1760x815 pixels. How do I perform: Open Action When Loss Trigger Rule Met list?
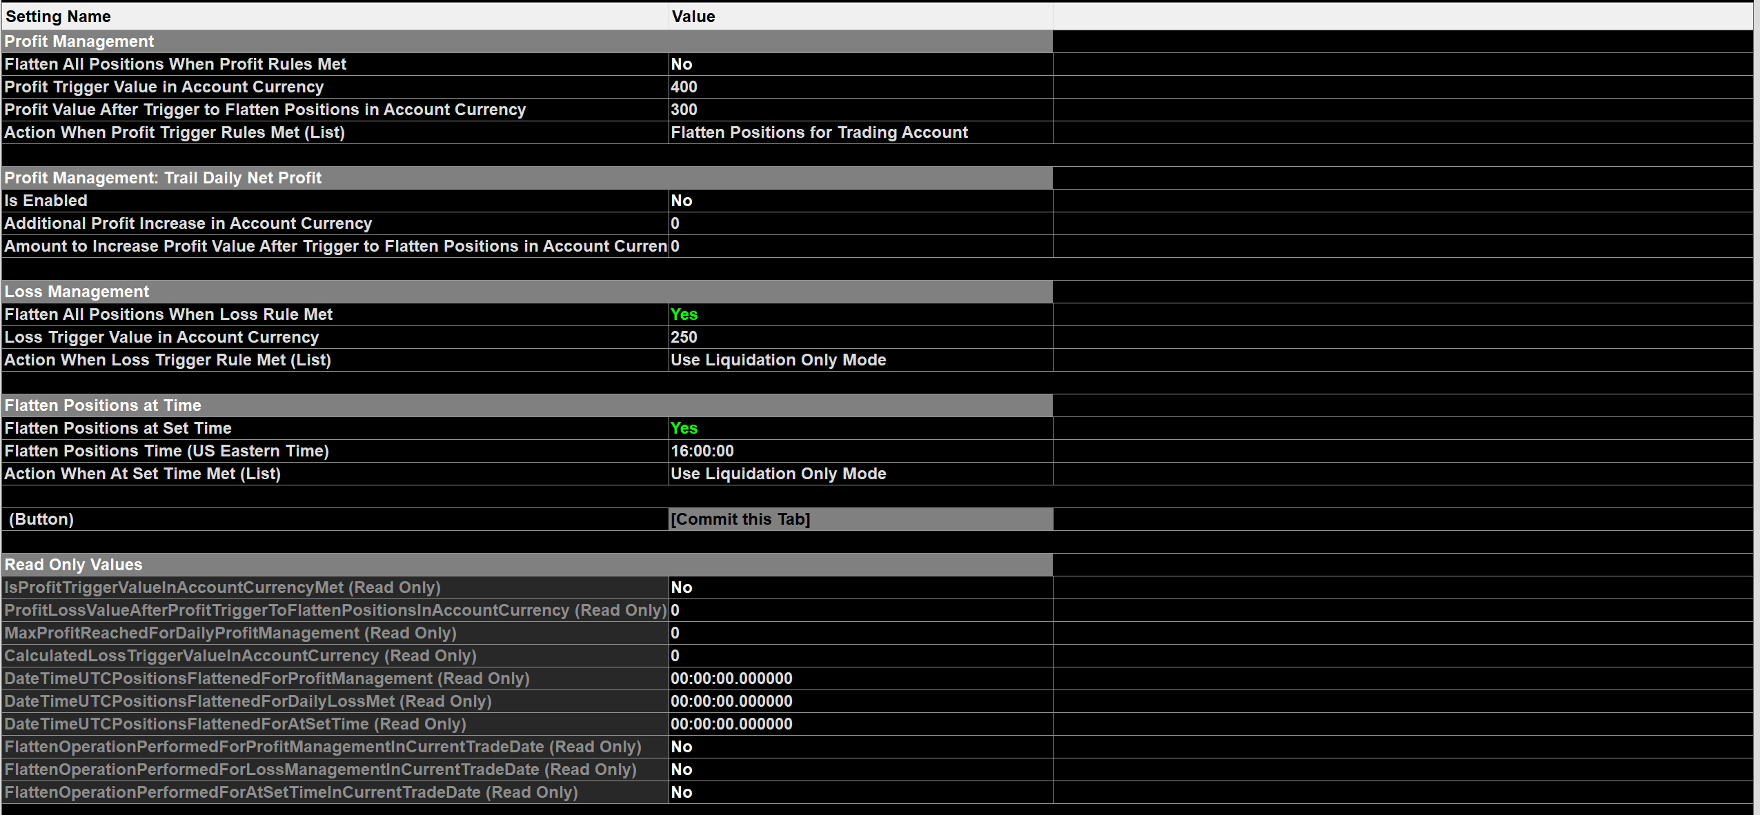pos(860,360)
